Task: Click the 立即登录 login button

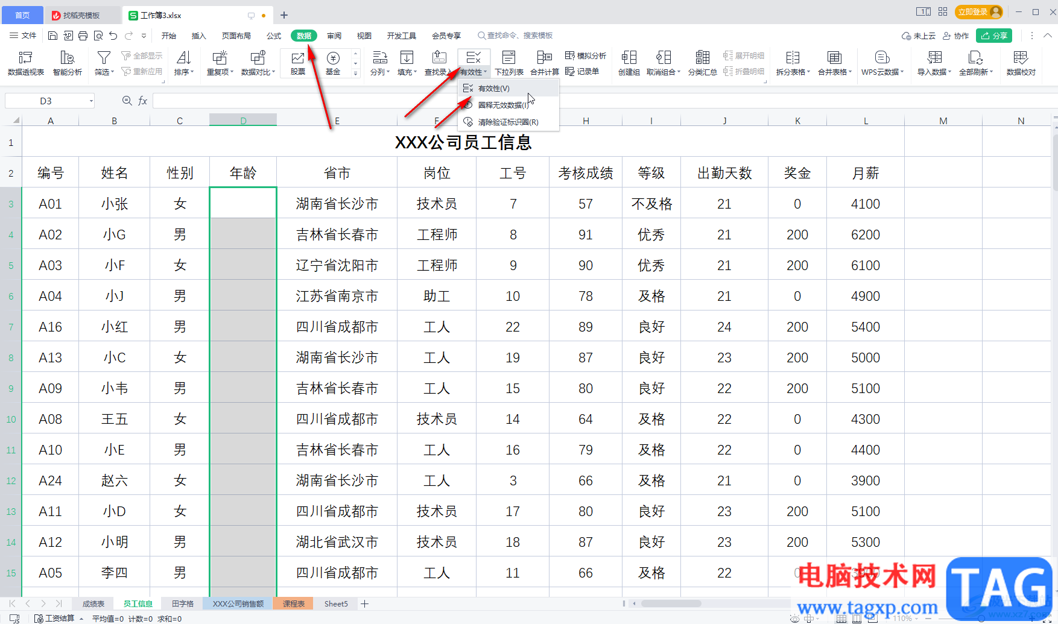Action: (979, 11)
